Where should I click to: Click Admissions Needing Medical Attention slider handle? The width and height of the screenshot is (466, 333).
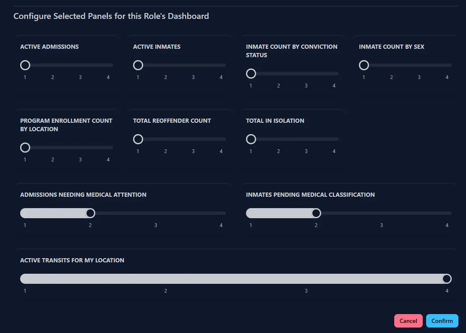coord(90,213)
